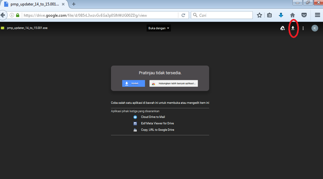Click the green secure padlock icon
Image resolution: width=323 pixels, height=179 pixels.
coord(18,15)
